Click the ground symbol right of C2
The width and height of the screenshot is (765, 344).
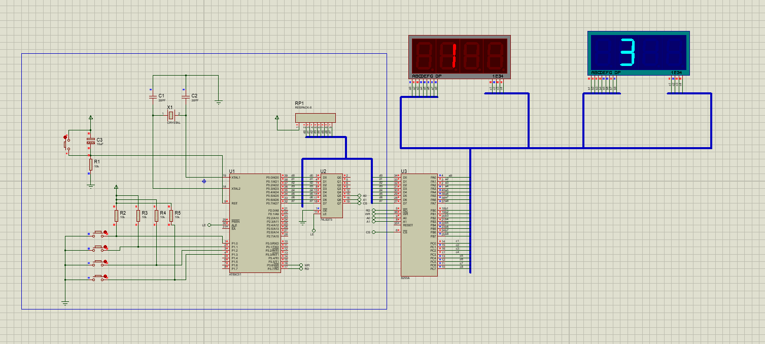[219, 102]
